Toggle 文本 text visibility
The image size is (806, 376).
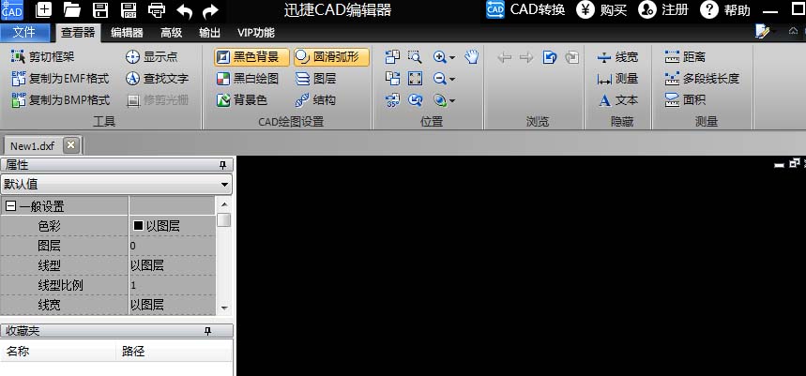coord(617,100)
